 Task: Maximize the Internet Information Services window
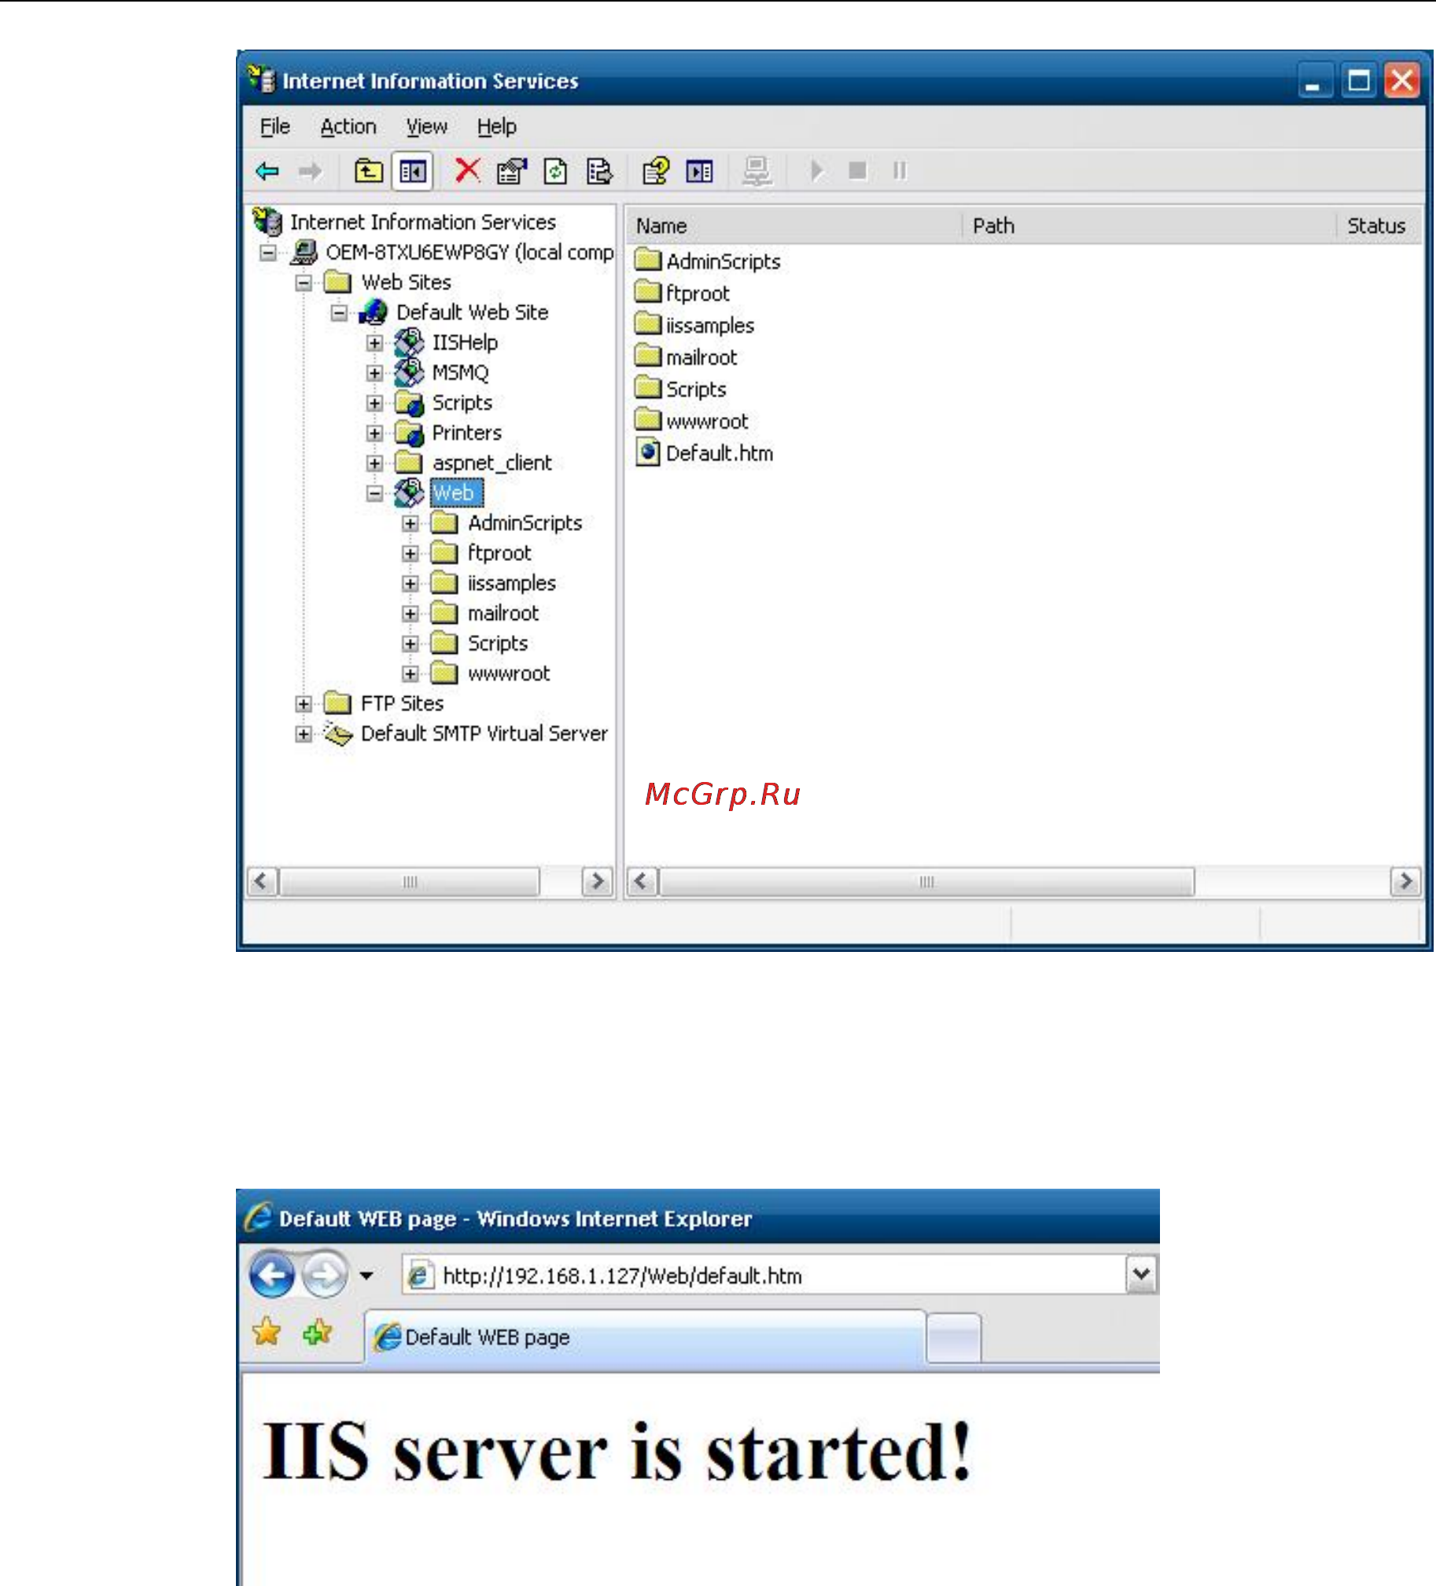[x=1359, y=81]
